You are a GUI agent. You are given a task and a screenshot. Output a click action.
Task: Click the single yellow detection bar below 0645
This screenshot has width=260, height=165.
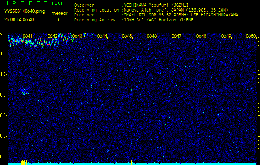[x=132, y=163]
